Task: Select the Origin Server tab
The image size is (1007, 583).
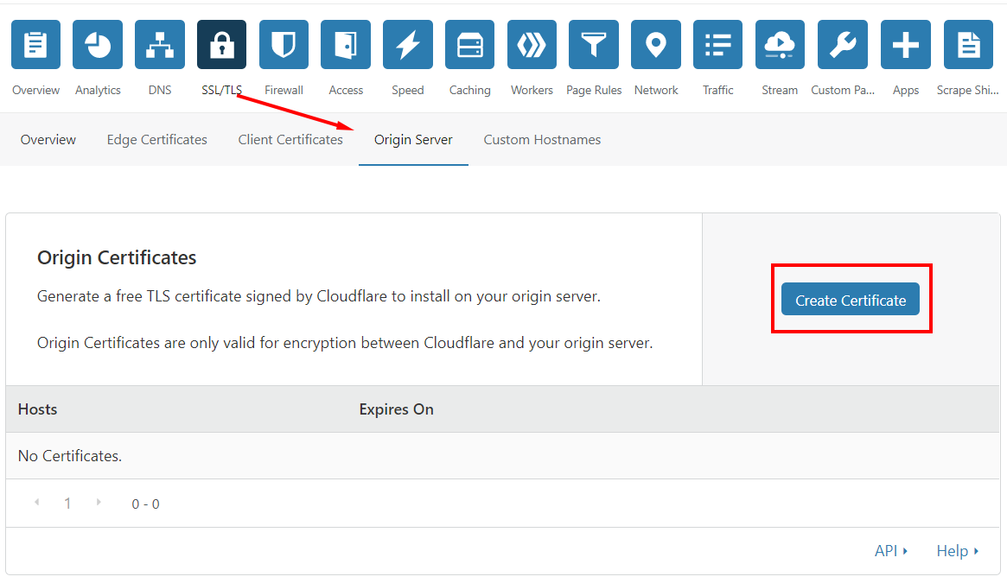Action: pyautogui.click(x=413, y=139)
